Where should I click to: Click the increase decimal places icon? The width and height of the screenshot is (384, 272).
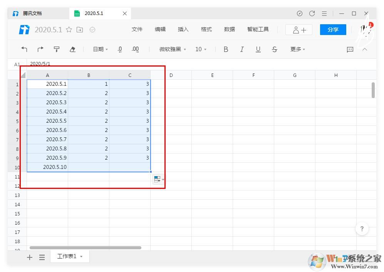tap(135, 49)
